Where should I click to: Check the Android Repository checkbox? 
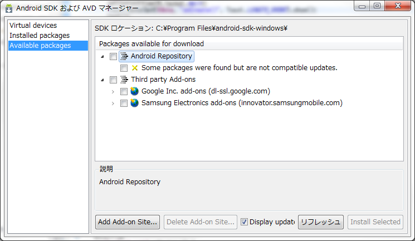point(113,56)
